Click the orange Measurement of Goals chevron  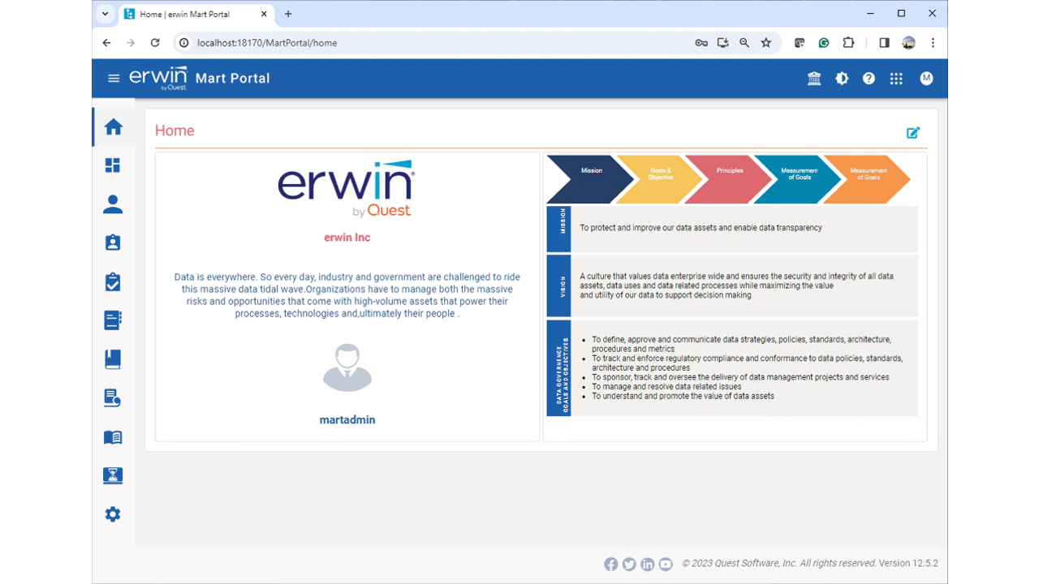coord(868,179)
